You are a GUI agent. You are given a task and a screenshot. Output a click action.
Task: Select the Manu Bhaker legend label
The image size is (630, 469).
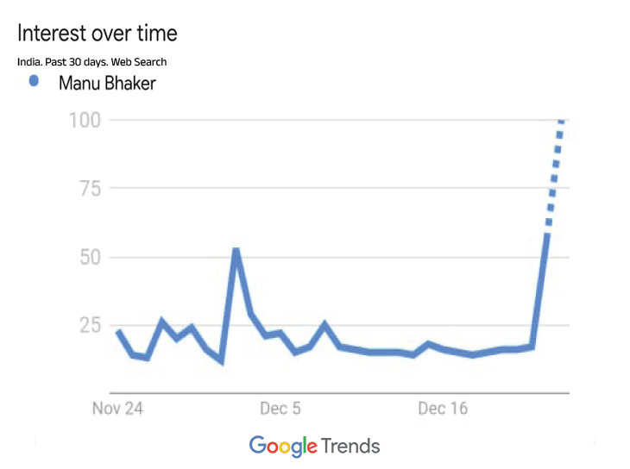(x=106, y=83)
